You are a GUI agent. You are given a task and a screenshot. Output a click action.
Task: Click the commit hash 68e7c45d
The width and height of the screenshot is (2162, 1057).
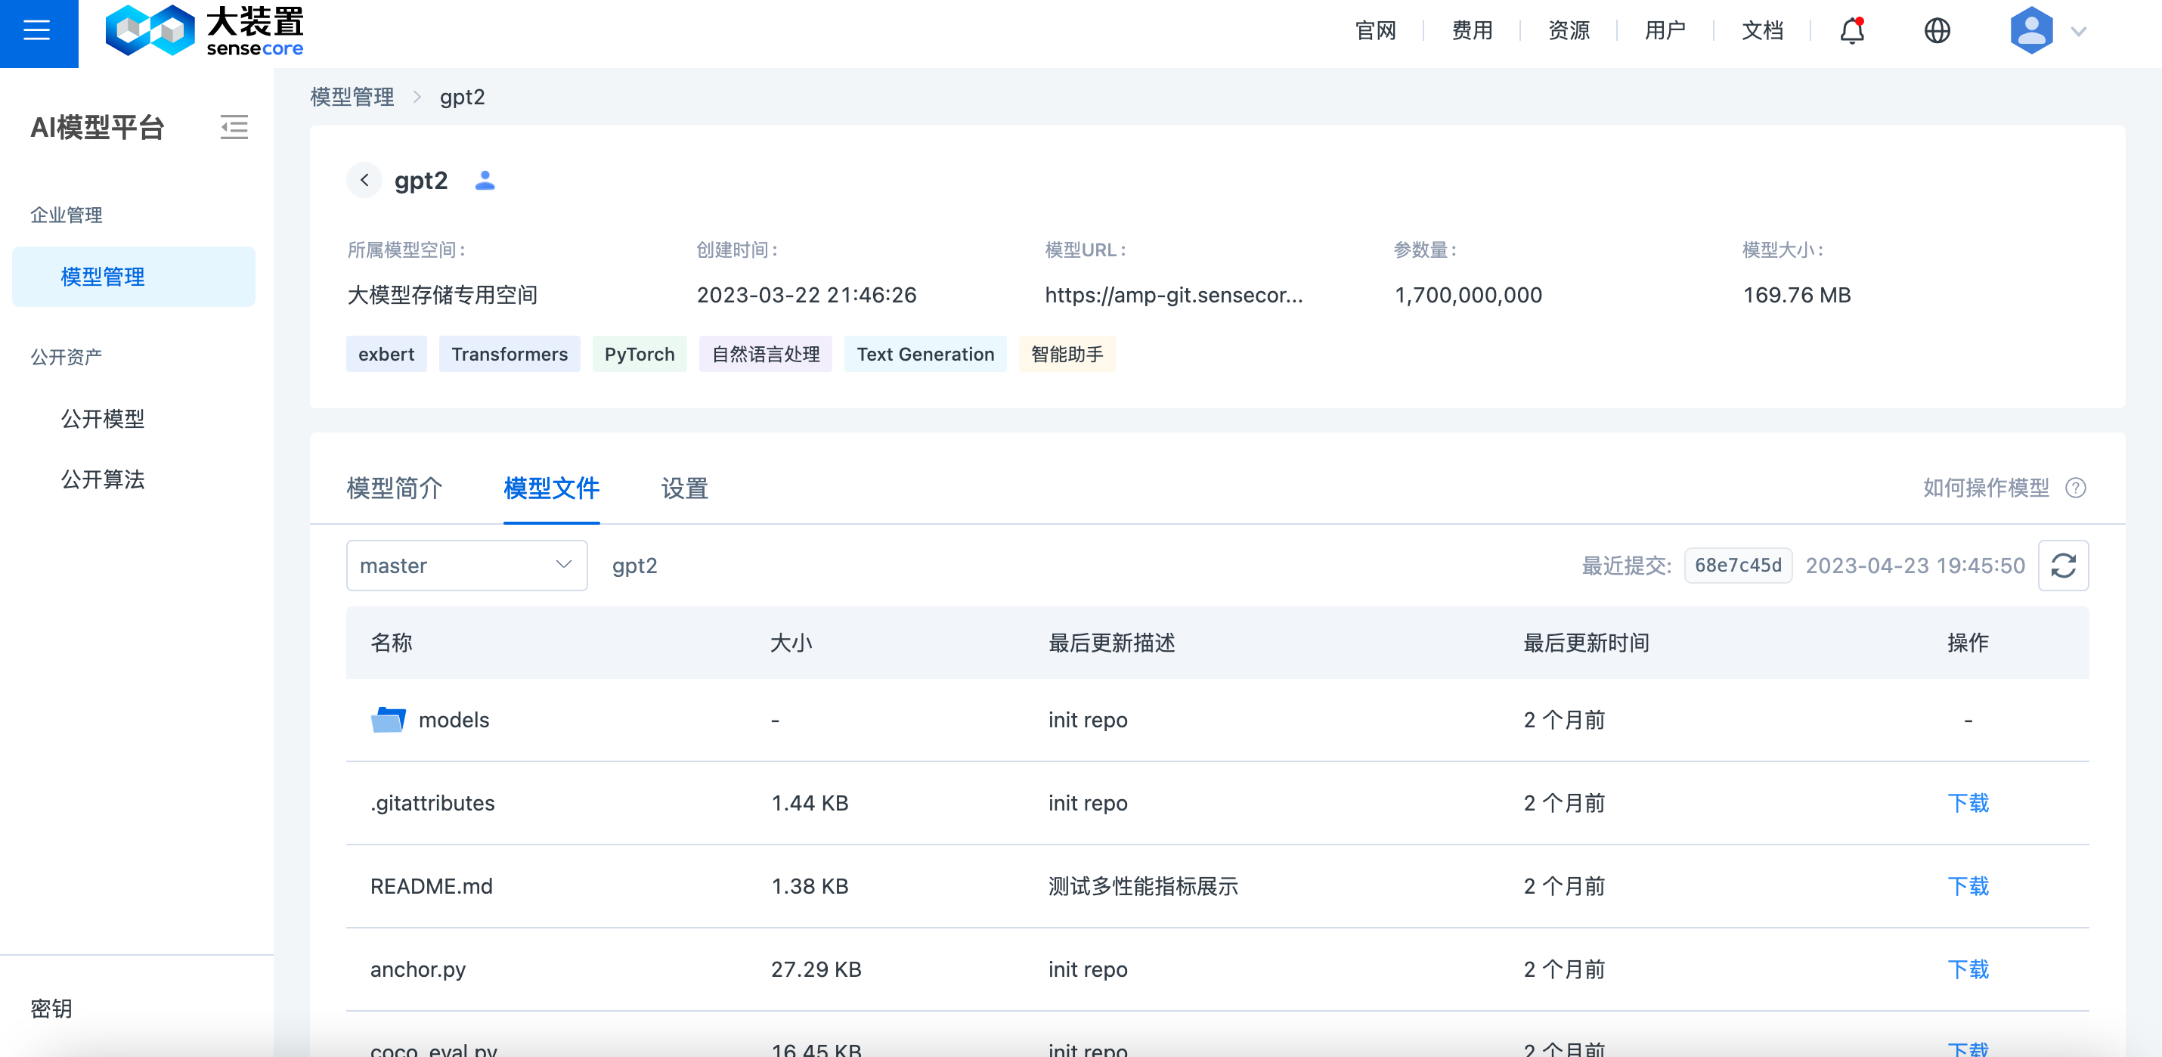pyautogui.click(x=1737, y=566)
